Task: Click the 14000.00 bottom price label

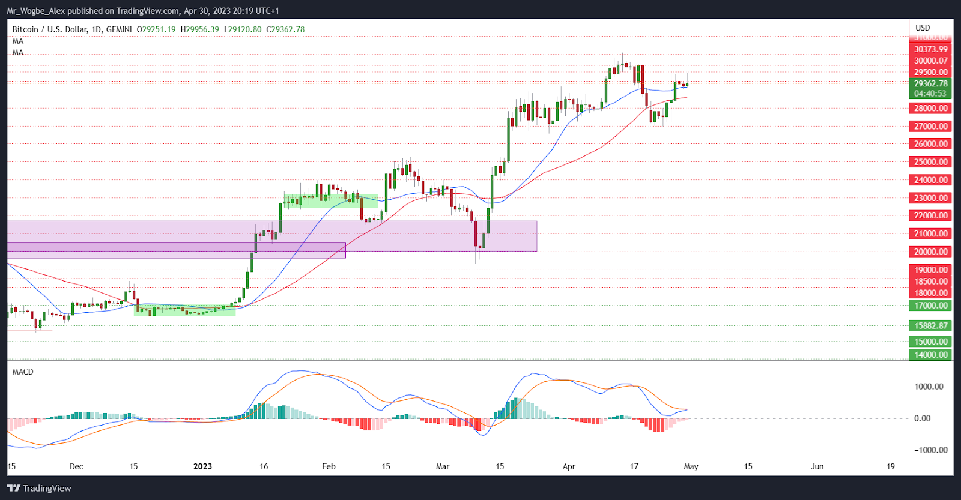Action: click(930, 355)
